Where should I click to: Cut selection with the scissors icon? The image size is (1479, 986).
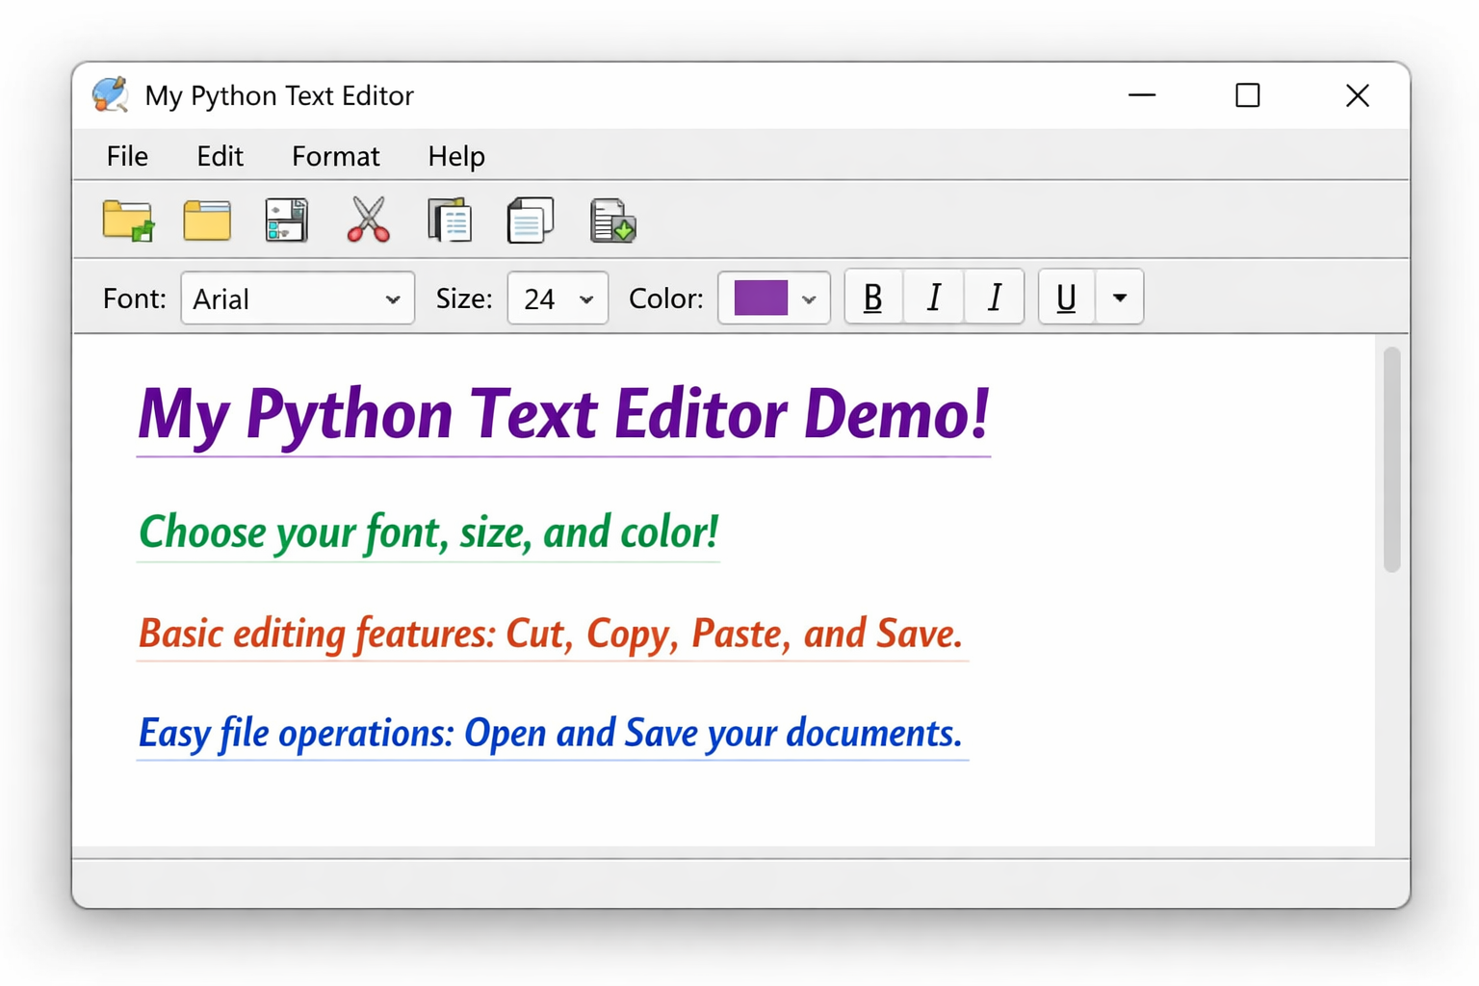coord(368,221)
